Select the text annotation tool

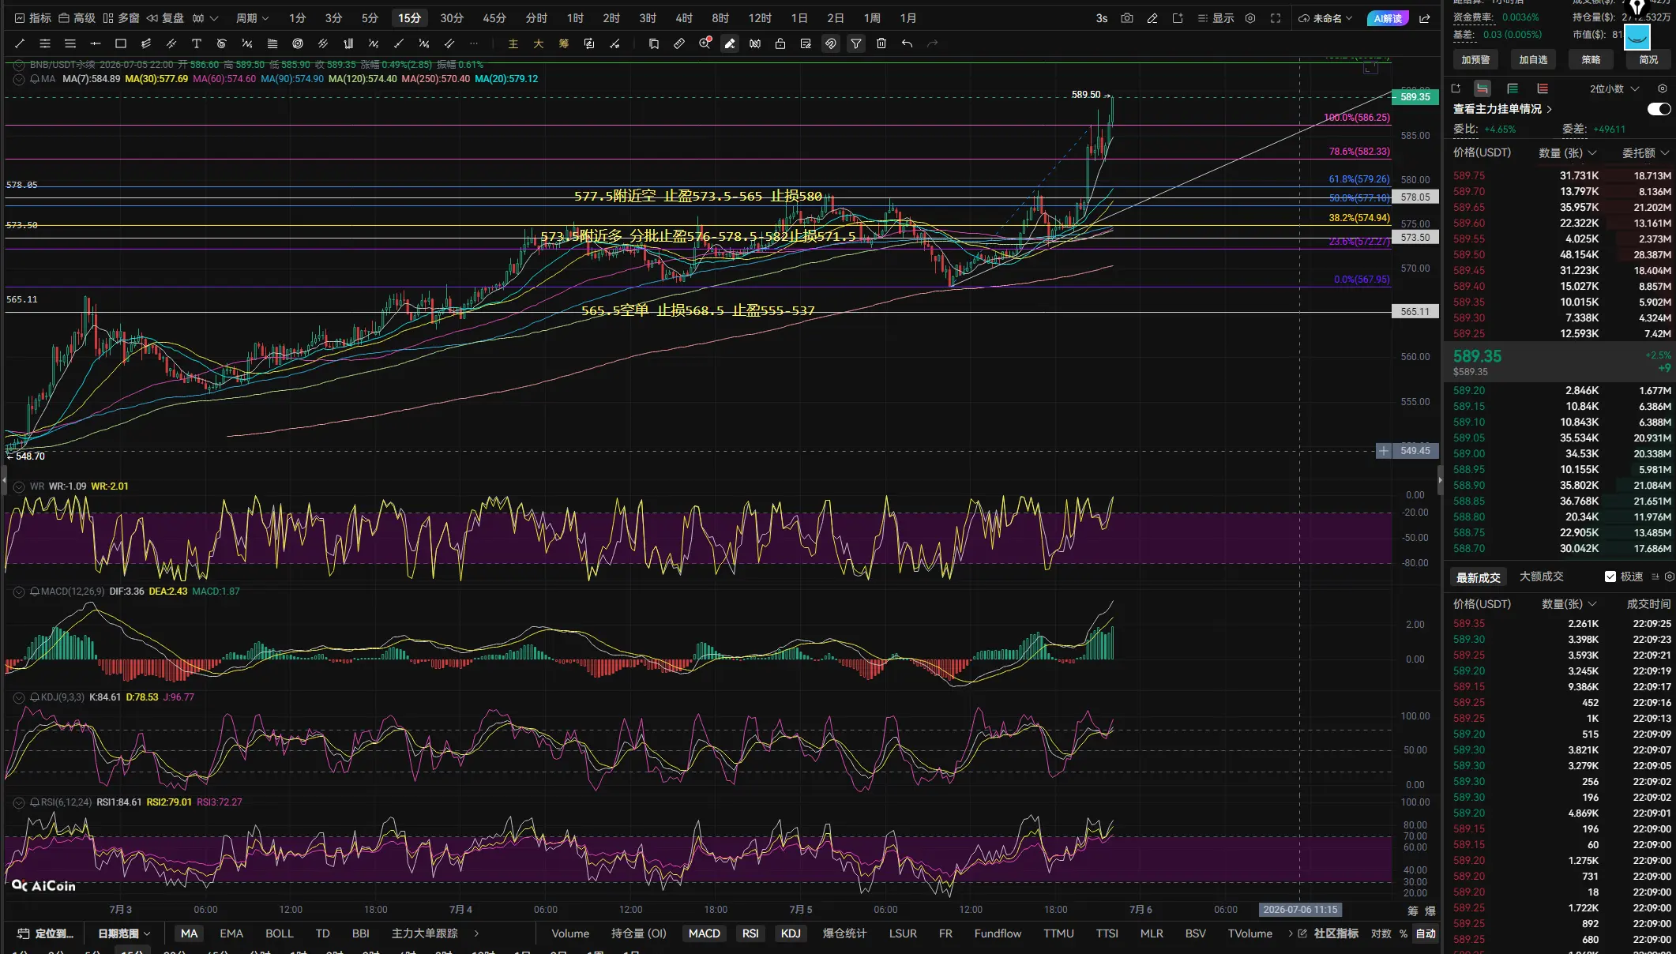tap(197, 43)
